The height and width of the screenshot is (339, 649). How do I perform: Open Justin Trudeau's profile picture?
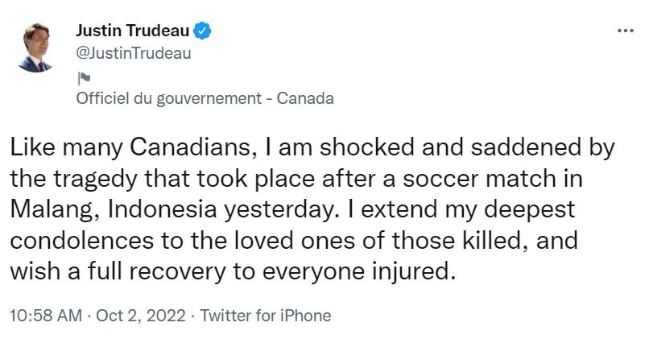pos(35,48)
